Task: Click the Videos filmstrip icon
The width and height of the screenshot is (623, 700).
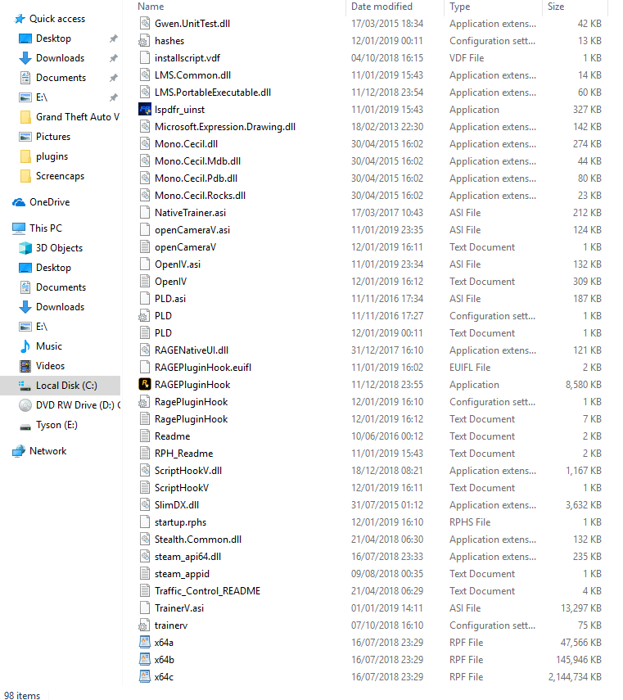Action: pos(25,366)
